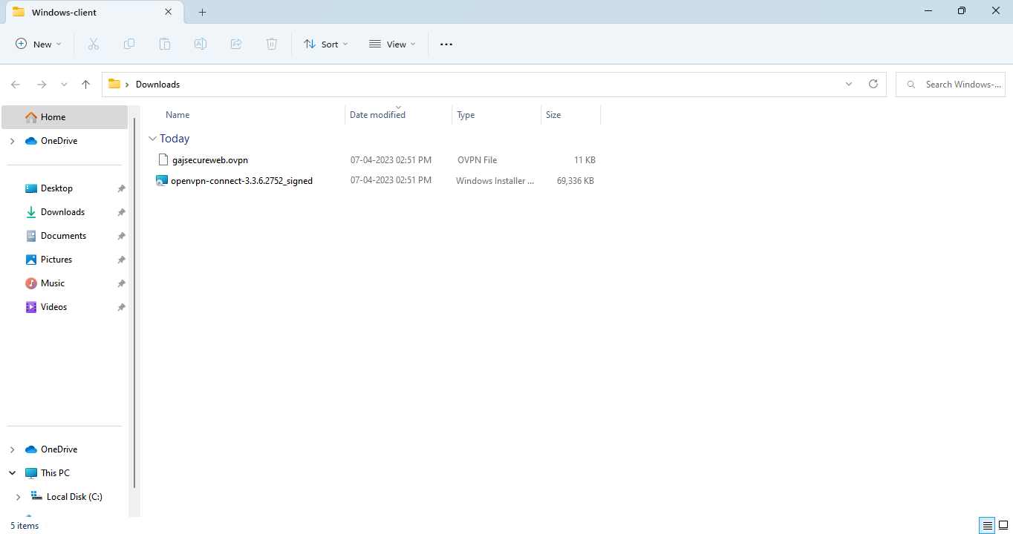Switch to large thumbnails view icon

[x=1003, y=526]
